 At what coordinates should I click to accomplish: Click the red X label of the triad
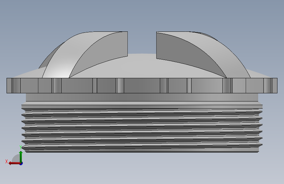7,161
